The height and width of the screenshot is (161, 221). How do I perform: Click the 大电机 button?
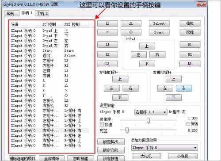[x=146, y=156]
